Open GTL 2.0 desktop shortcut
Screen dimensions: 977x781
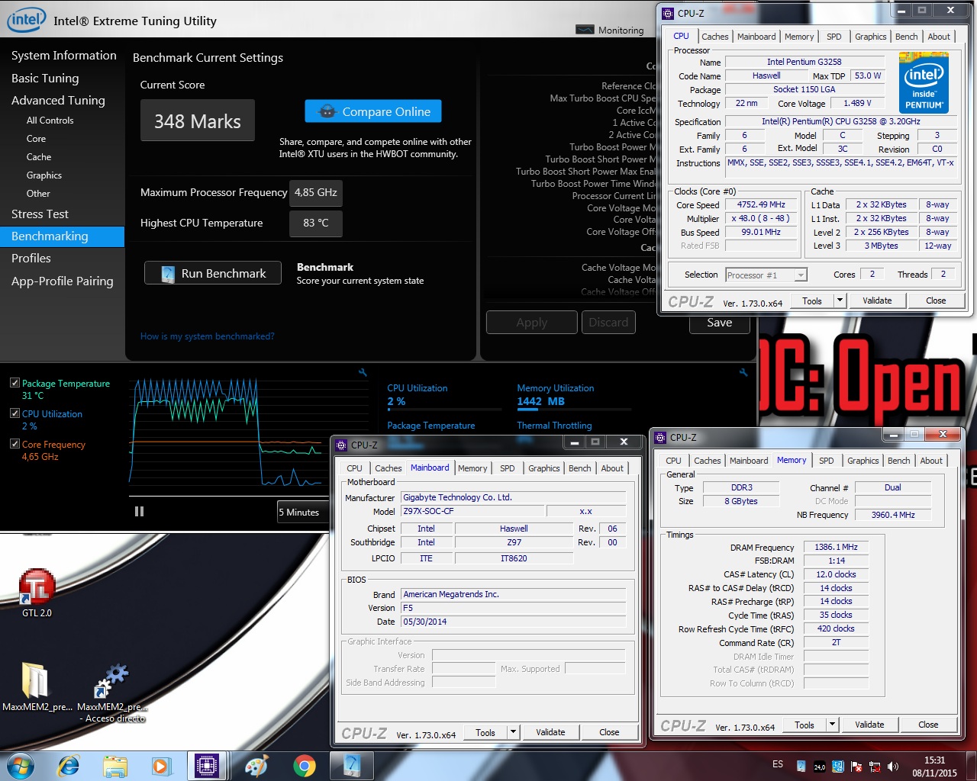(x=37, y=594)
